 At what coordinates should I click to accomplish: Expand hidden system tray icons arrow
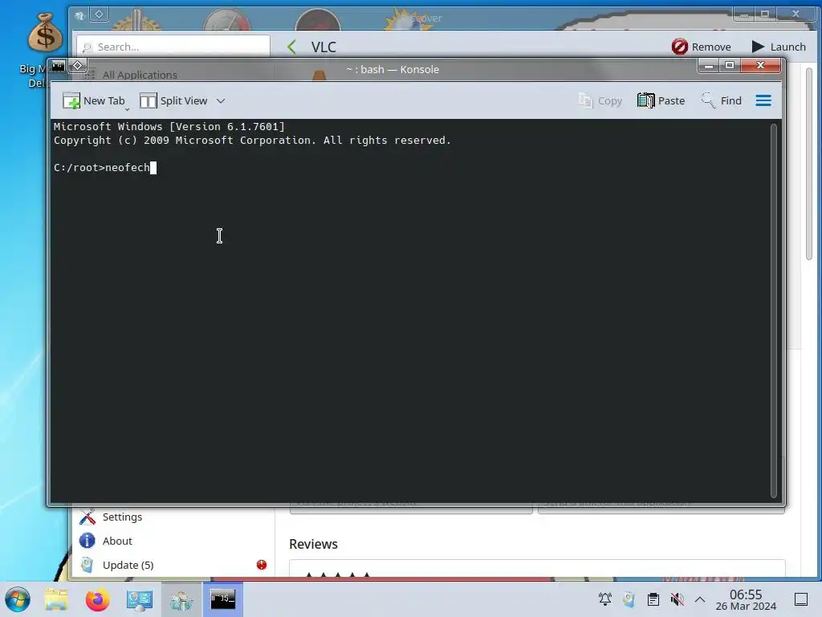click(x=700, y=599)
